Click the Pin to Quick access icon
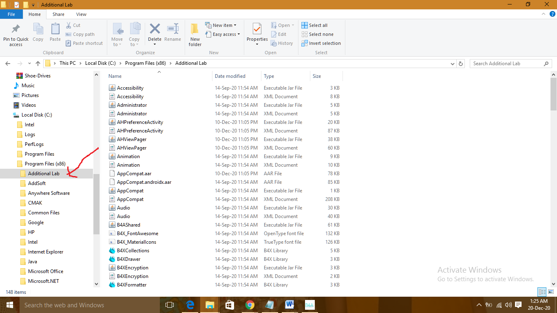The width and height of the screenshot is (557, 313). tap(16, 29)
